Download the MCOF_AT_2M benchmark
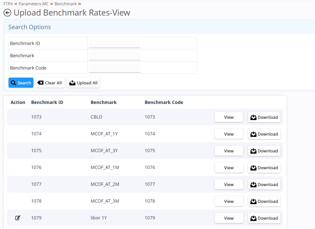This screenshot has height=229, width=315. pos(264,184)
